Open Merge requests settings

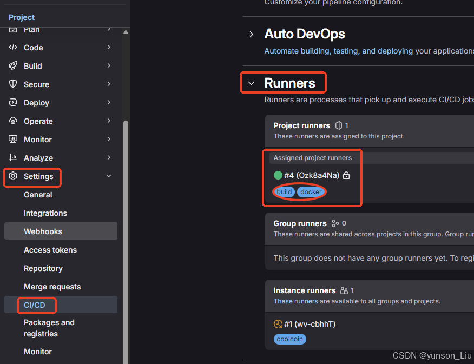pyautogui.click(x=61, y=287)
